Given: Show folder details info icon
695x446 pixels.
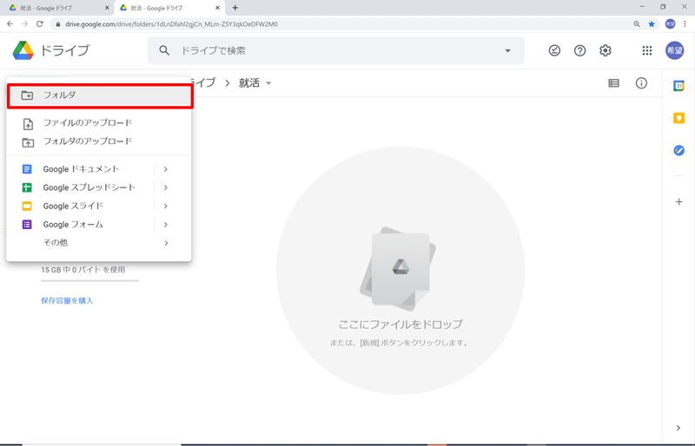Looking at the screenshot, I should point(641,83).
